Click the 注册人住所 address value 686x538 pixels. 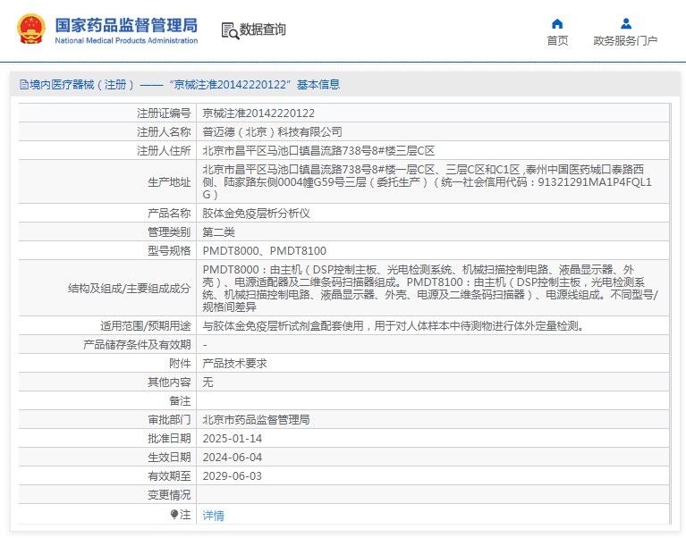(x=318, y=151)
